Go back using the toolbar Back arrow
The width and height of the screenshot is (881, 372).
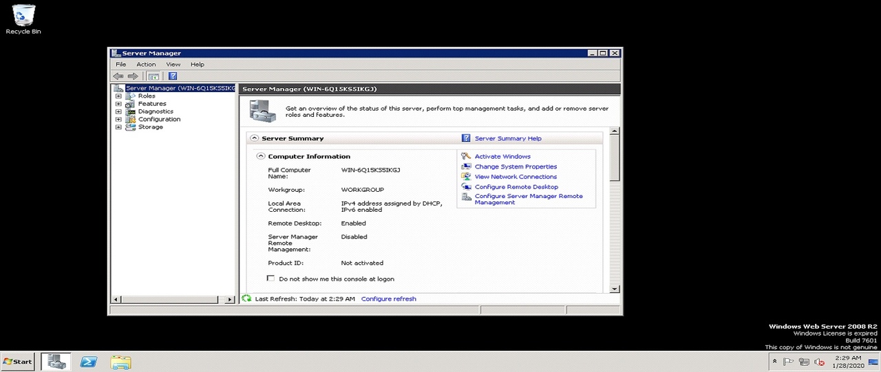point(118,76)
